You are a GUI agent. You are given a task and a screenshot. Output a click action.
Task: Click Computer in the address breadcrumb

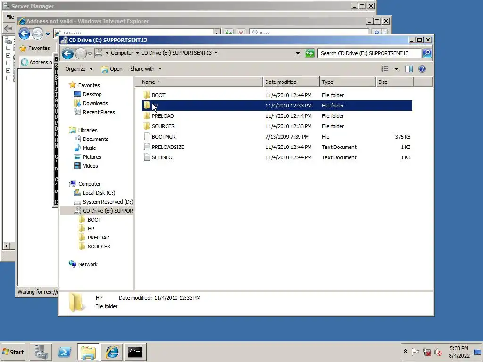(122, 53)
